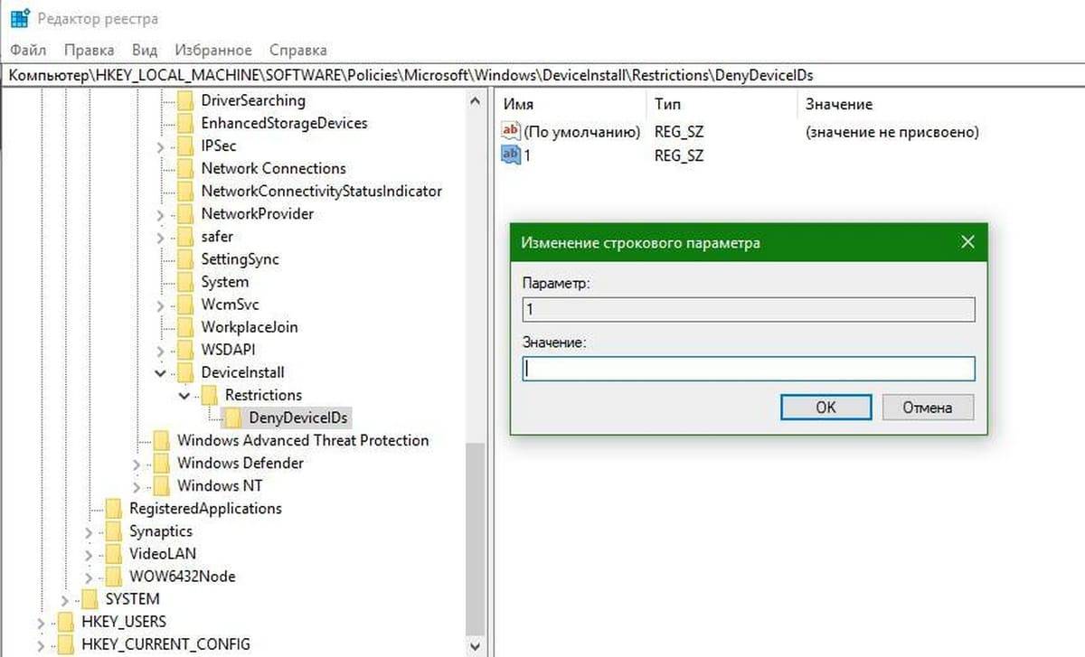1085x657 pixels.
Task: Click the Параметр name field
Action: tap(749, 310)
